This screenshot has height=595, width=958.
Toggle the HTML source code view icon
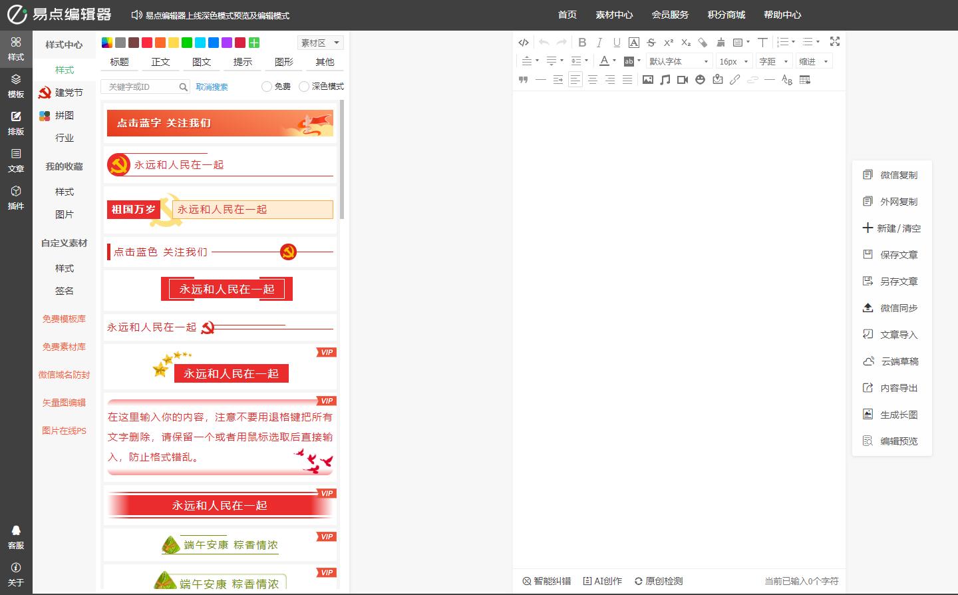point(524,42)
